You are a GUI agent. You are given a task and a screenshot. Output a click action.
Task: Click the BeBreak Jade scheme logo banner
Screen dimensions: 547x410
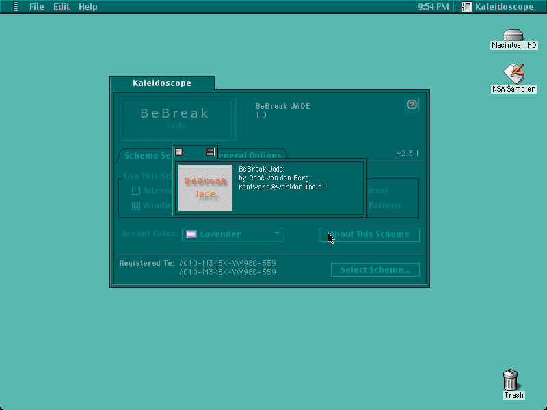pyautogui.click(x=177, y=118)
